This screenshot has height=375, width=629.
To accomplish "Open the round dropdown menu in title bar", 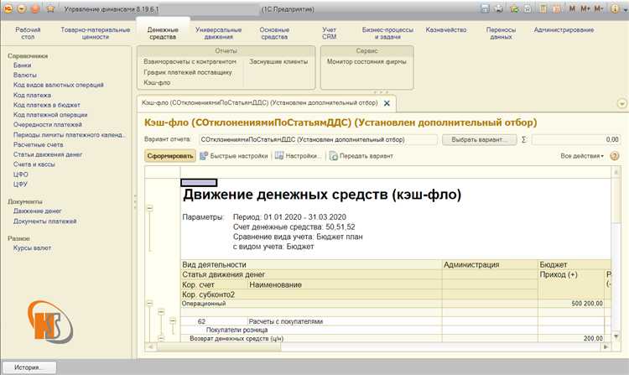I will point(22,9).
